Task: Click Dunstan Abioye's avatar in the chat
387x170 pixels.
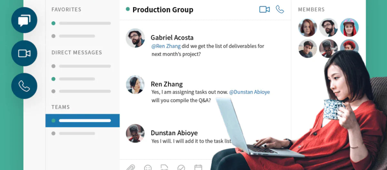Action: 135,133
